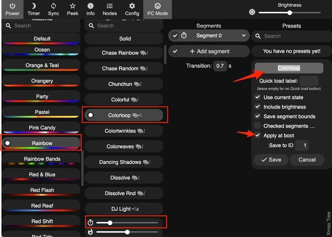The height and width of the screenshot is (237, 332).
Task: Save the Colorloop preset
Action: [271, 160]
